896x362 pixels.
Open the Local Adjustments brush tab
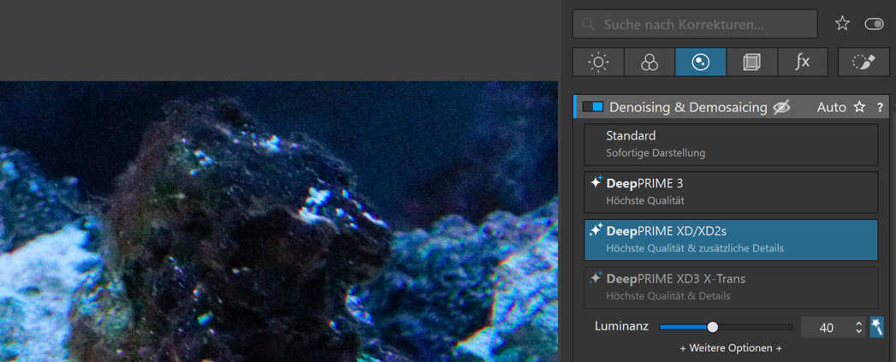pyautogui.click(x=863, y=62)
